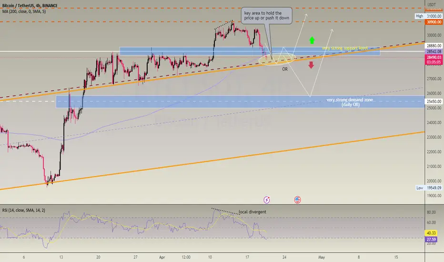Screen dimensions: 444x262
Task: Click the 'very strong demand zone' label
Action: (x=350, y=102)
